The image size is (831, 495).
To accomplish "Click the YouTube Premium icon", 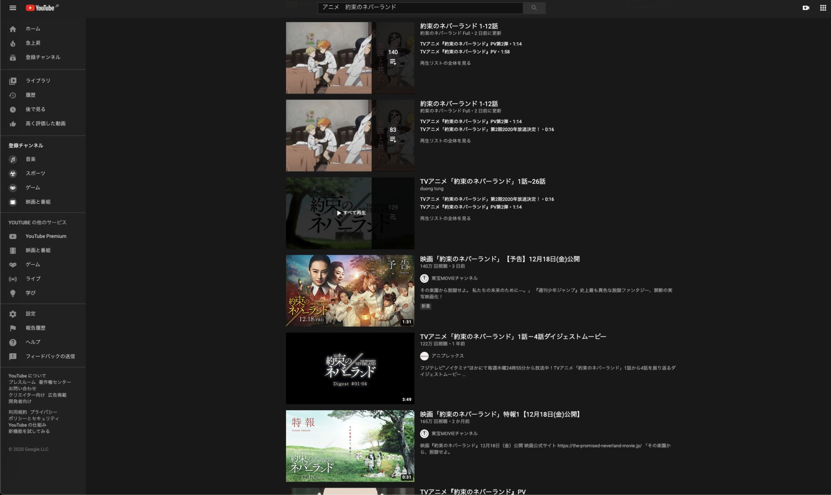I will tap(13, 236).
